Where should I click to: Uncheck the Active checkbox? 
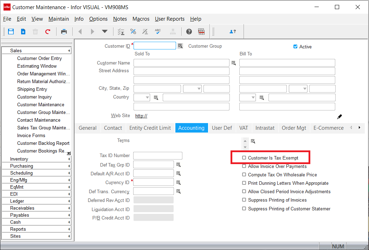click(295, 47)
